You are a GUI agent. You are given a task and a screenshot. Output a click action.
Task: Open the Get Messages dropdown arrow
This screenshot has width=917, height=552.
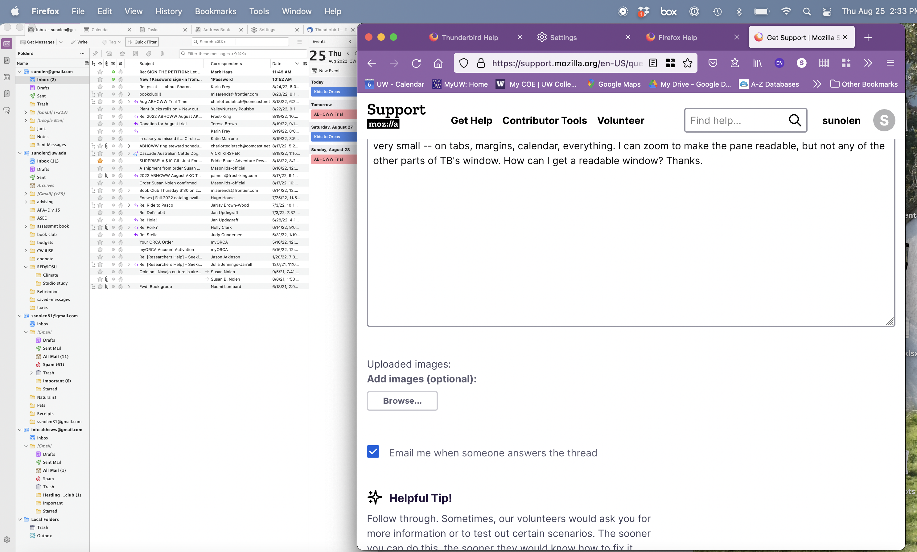coord(61,42)
